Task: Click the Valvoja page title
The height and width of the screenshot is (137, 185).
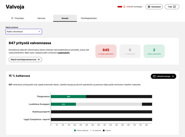Action: click(15, 7)
